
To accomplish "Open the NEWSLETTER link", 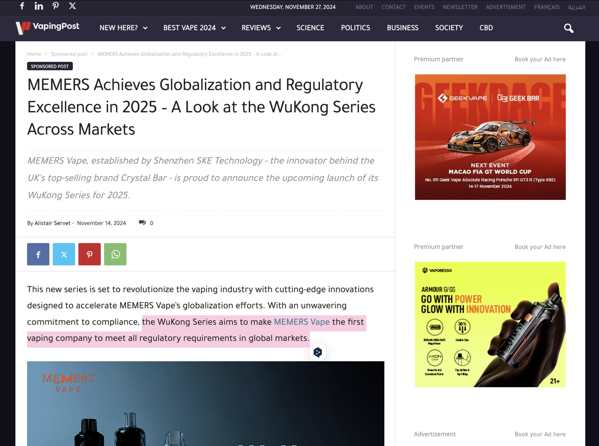I will pyautogui.click(x=460, y=7).
